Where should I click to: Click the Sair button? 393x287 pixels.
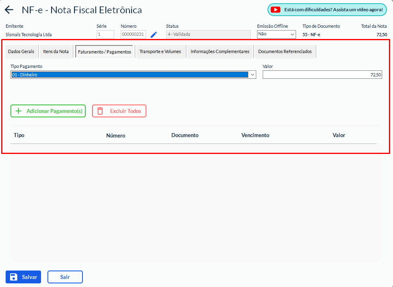pos(65,277)
